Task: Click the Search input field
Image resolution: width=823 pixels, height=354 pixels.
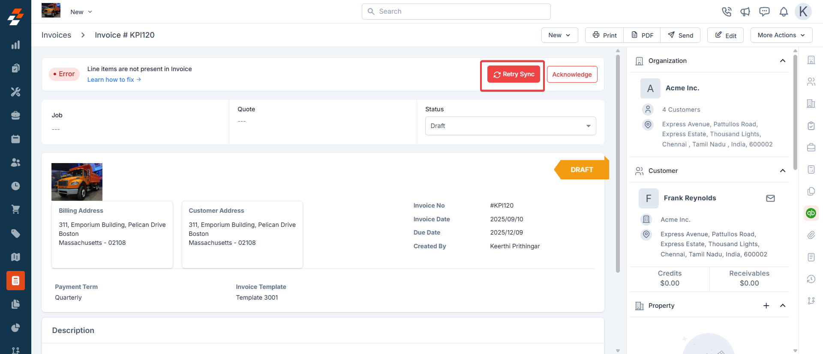Action: 456,12
